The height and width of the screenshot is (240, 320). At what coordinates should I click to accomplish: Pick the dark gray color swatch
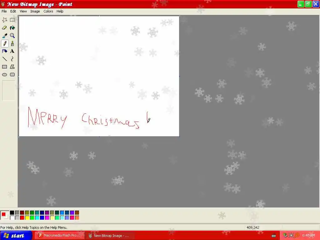[17, 212]
